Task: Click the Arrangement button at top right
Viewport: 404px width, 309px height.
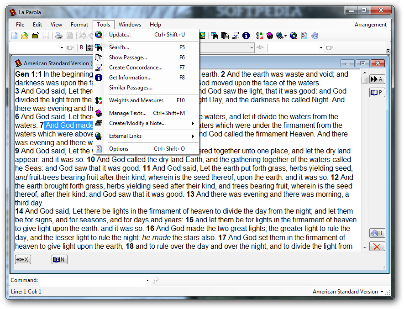Action: coord(371,25)
